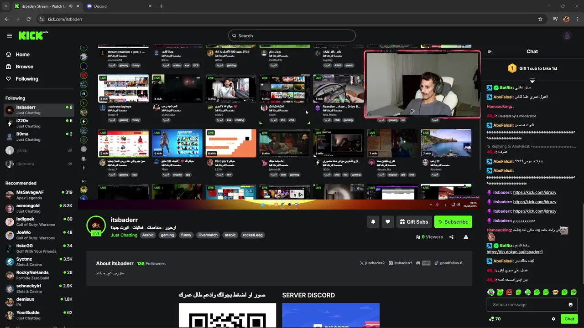Screen dimensions: 584x328
Task: Click the Gift 1 sub leaderboard banner
Action: [532, 68]
